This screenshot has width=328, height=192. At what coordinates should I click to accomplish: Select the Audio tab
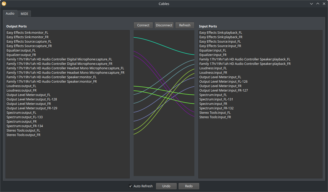click(10, 14)
